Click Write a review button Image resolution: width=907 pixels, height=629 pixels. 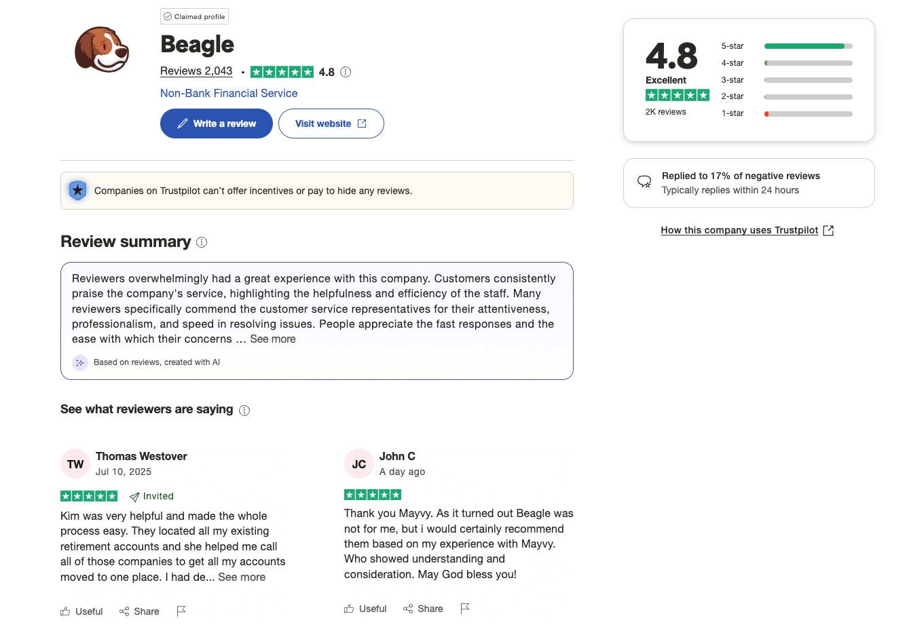tap(217, 123)
